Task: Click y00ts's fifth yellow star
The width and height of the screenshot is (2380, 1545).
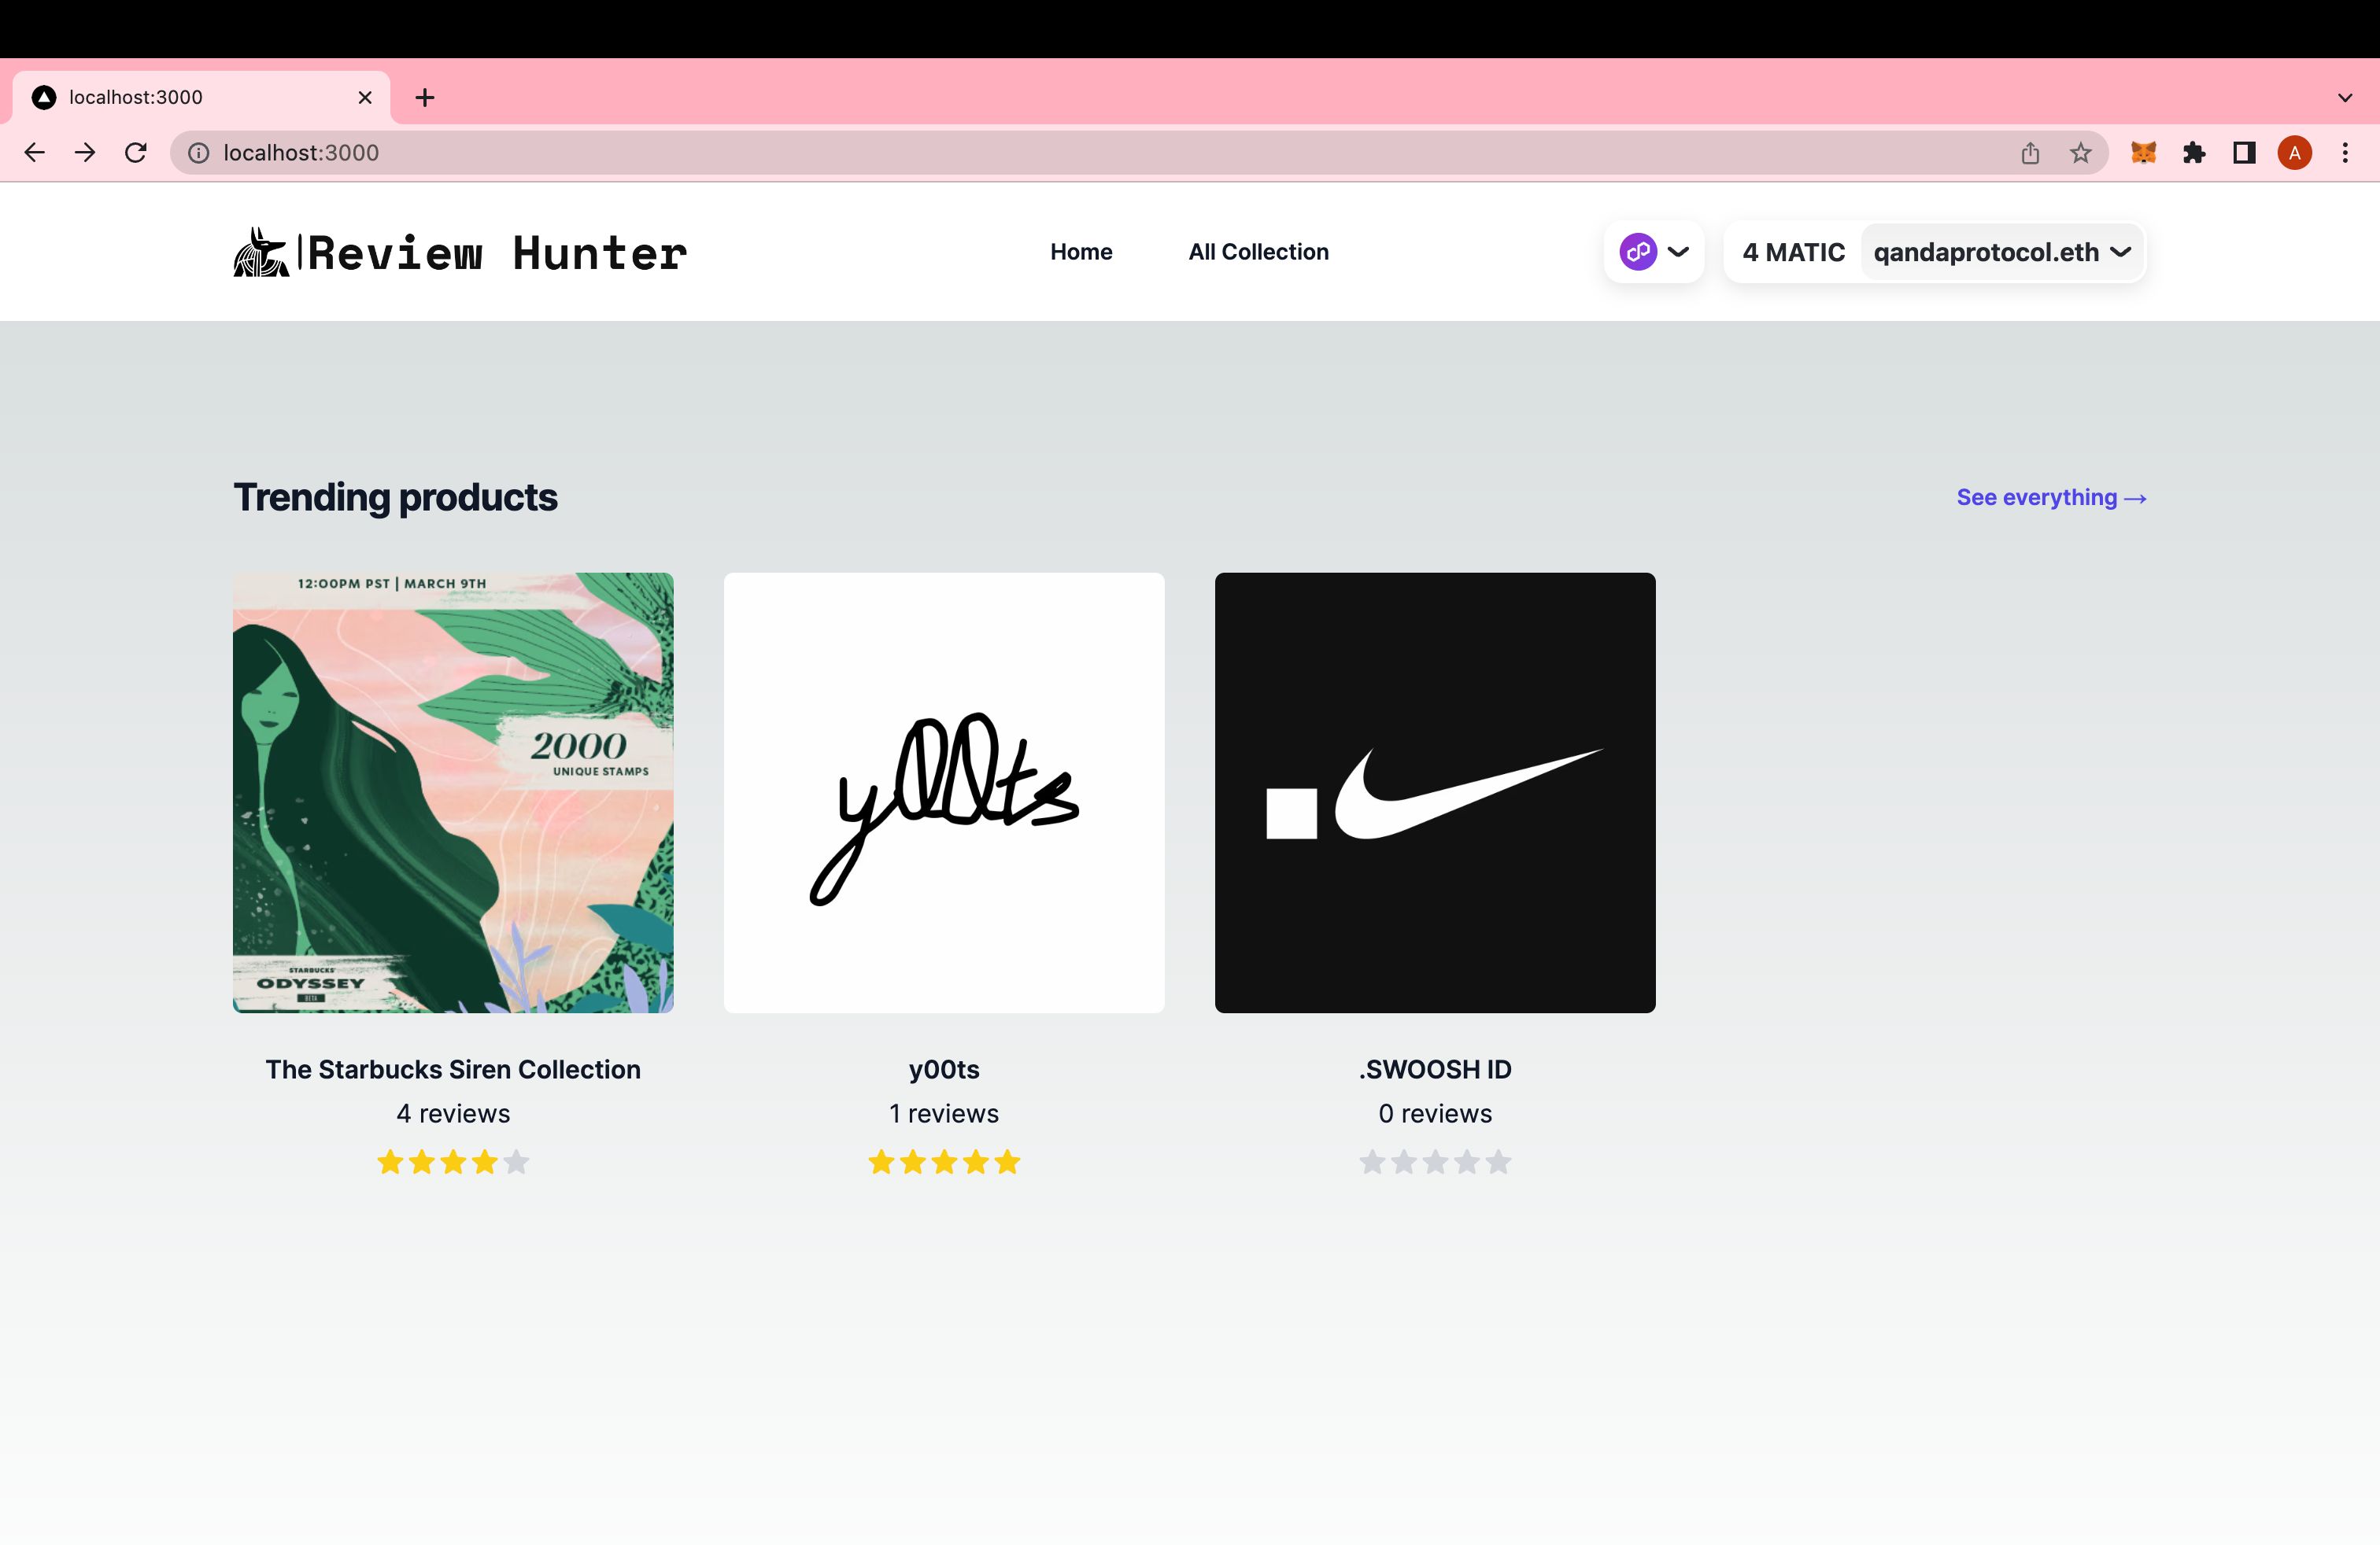Action: [1007, 1162]
